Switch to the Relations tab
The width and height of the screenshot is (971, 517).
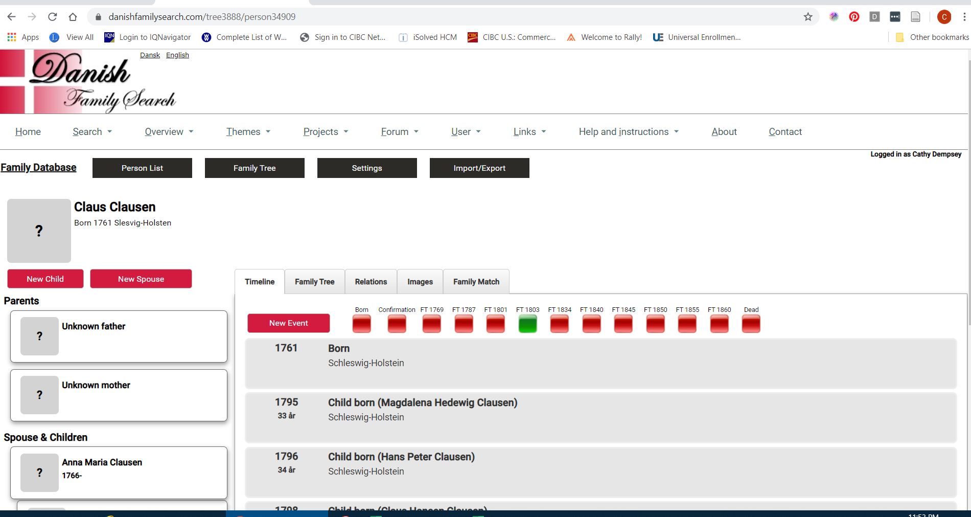pos(371,282)
